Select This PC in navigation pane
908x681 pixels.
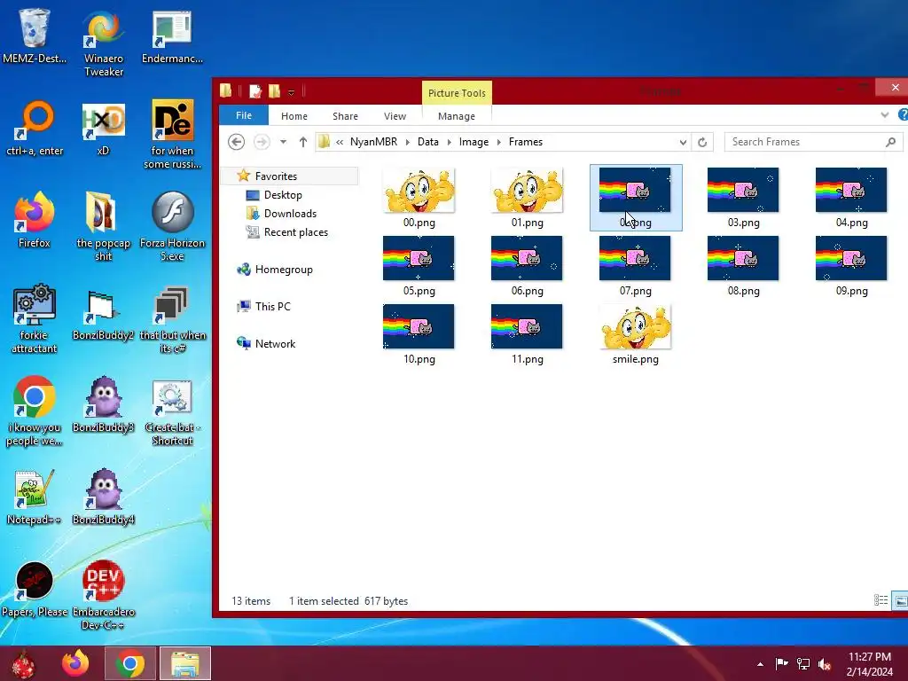[x=273, y=306]
